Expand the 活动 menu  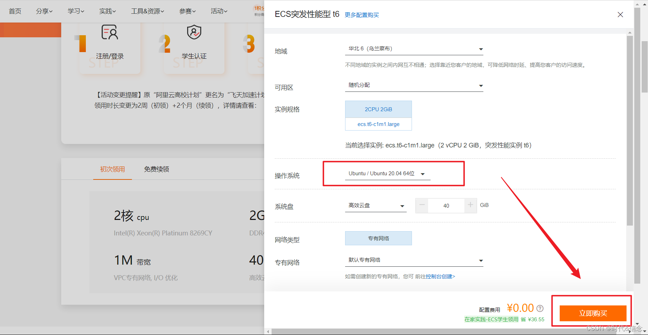(x=219, y=11)
